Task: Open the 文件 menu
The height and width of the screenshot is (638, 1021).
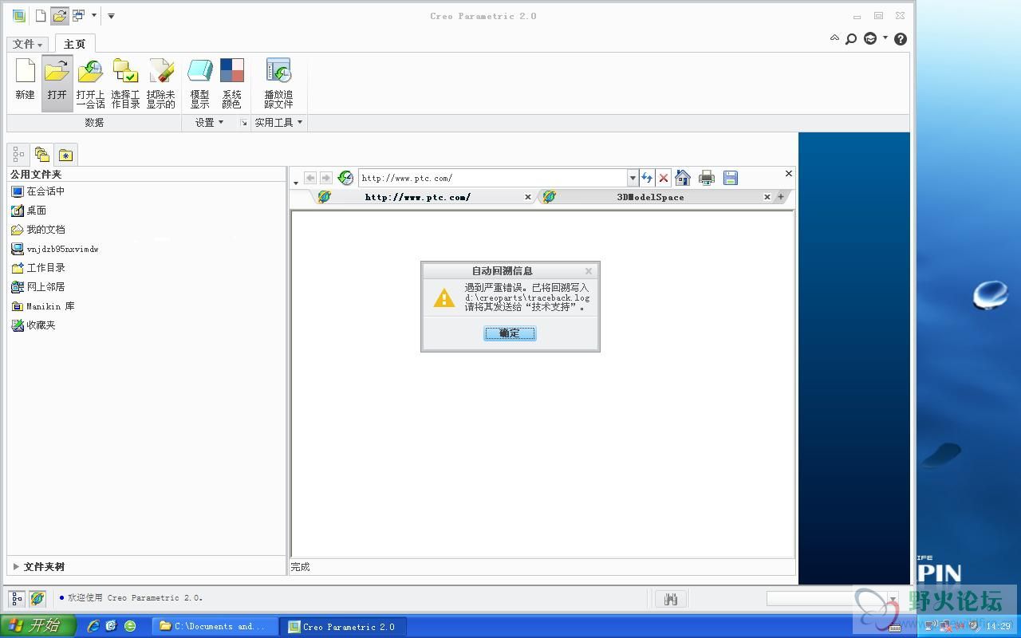Action: click(28, 44)
